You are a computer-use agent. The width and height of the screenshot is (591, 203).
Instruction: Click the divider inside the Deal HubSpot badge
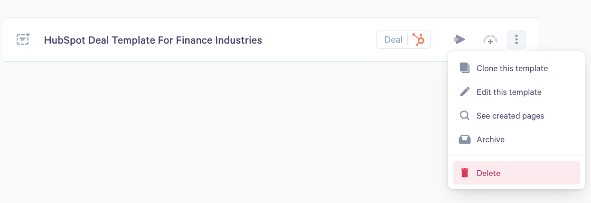(407, 39)
